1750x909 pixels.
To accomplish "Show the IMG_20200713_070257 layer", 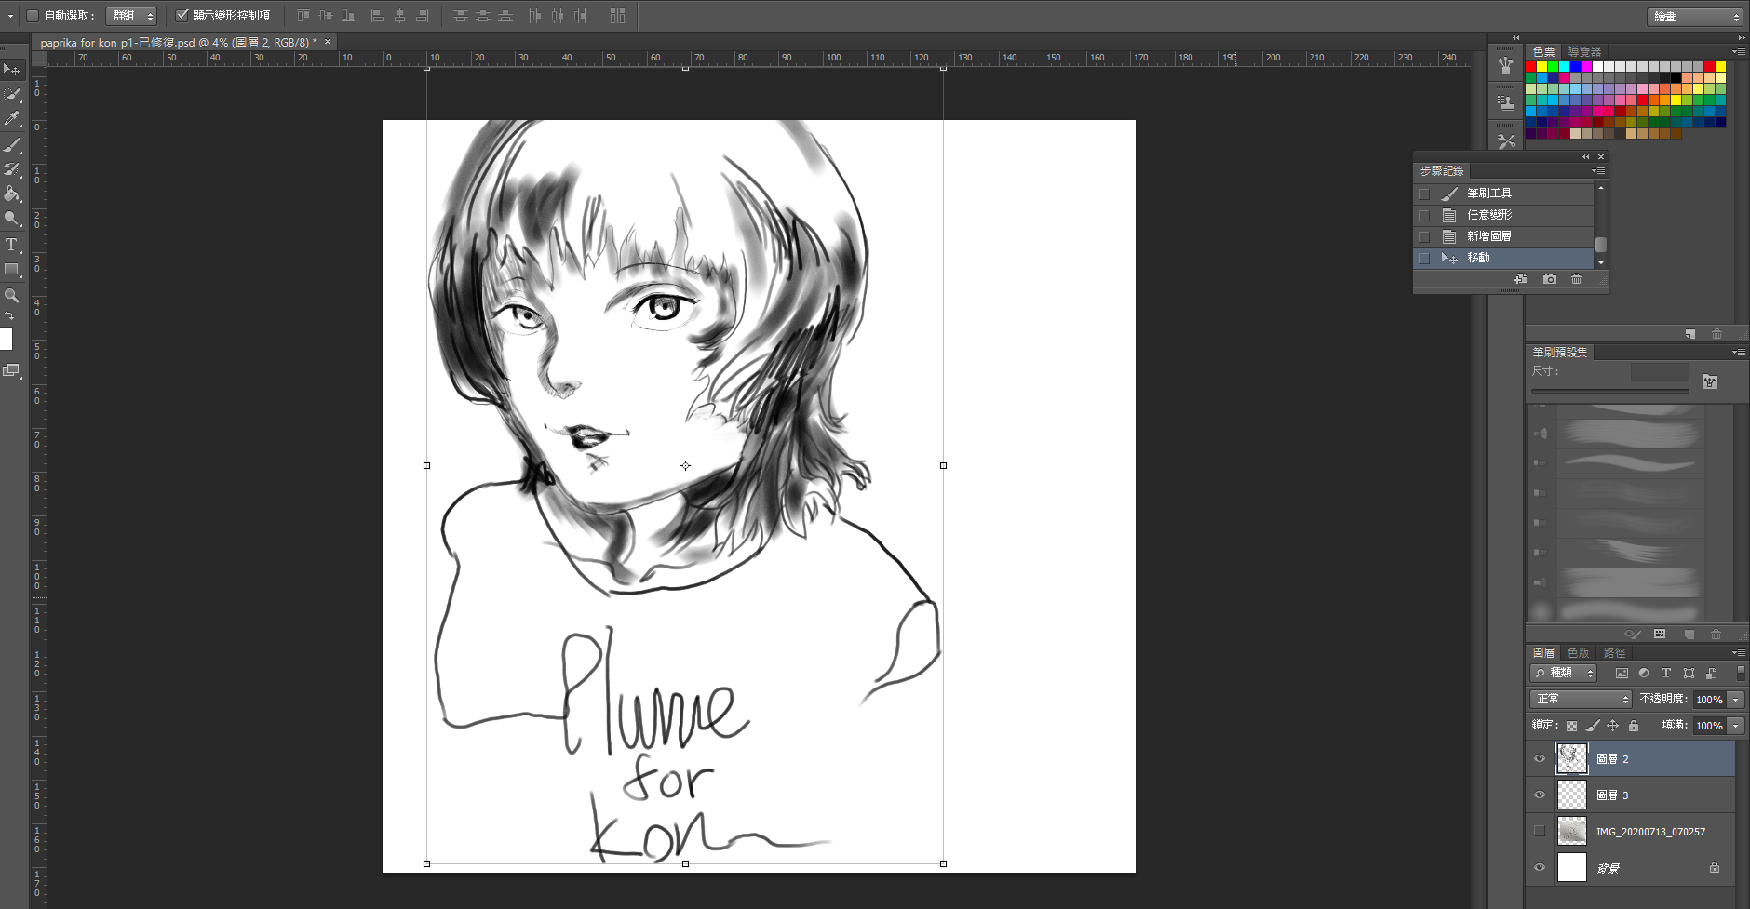I will pos(1540,831).
